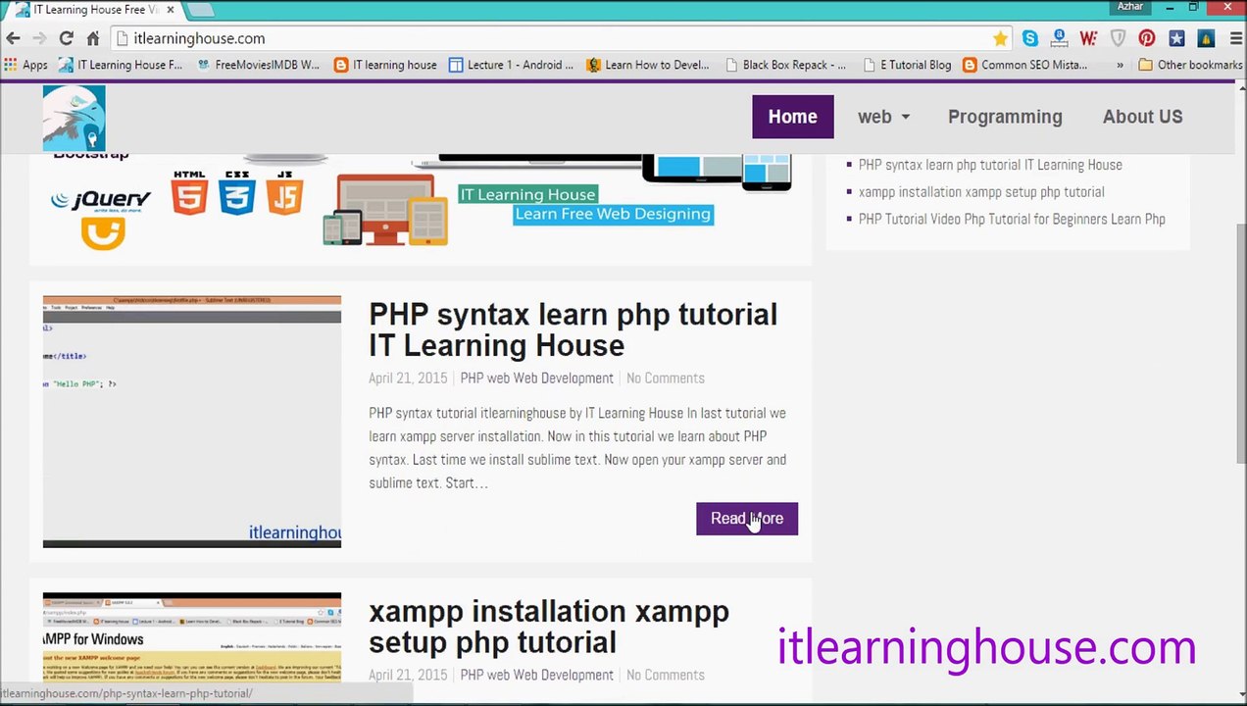Click the site logo eagle image

pyautogui.click(x=74, y=118)
